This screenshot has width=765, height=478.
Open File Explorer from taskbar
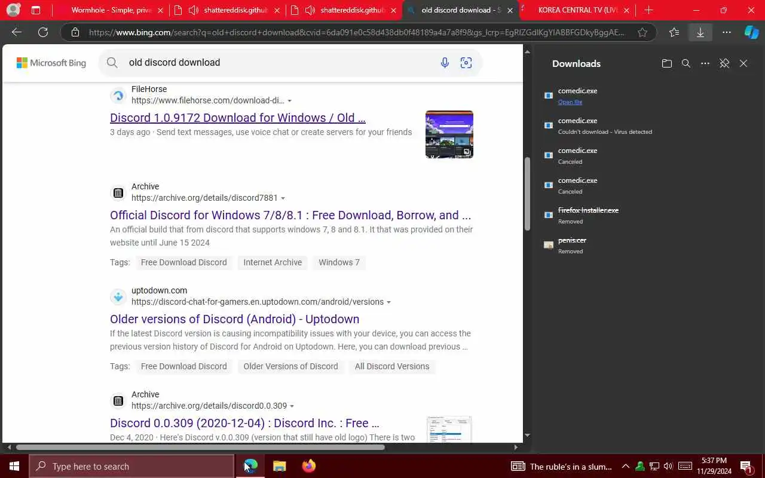280,466
